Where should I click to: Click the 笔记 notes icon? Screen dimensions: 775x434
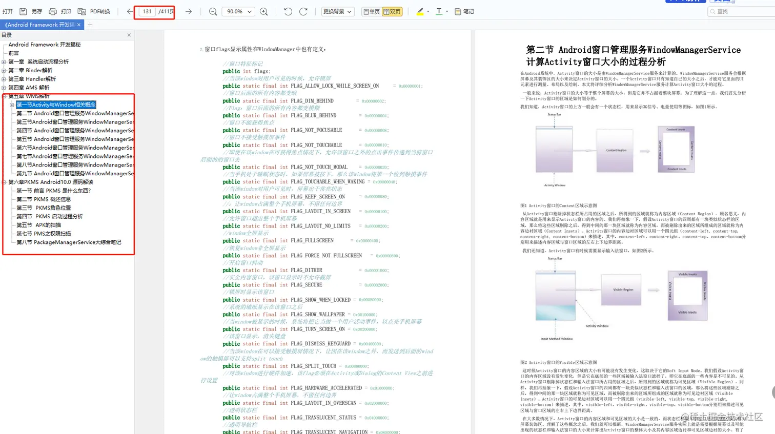458,11
